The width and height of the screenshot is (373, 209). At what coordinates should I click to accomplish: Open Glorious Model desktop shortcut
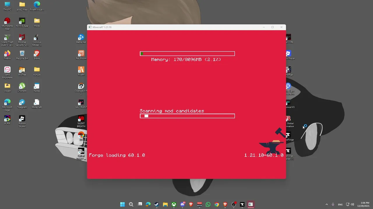pos(37,40)
